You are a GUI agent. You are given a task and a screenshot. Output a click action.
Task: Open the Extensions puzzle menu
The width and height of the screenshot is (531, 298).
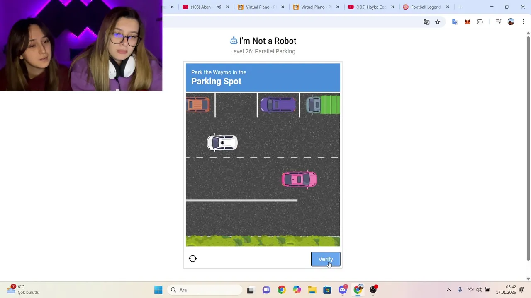tap(480, 22)
